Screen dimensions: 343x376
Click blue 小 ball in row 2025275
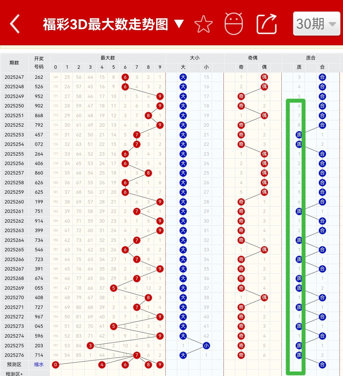(206, 346)
